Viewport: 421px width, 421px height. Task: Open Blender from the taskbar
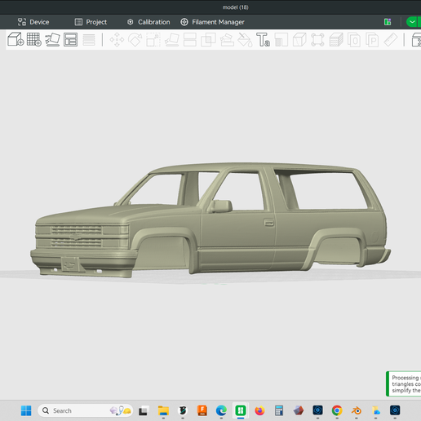(357, 410)
